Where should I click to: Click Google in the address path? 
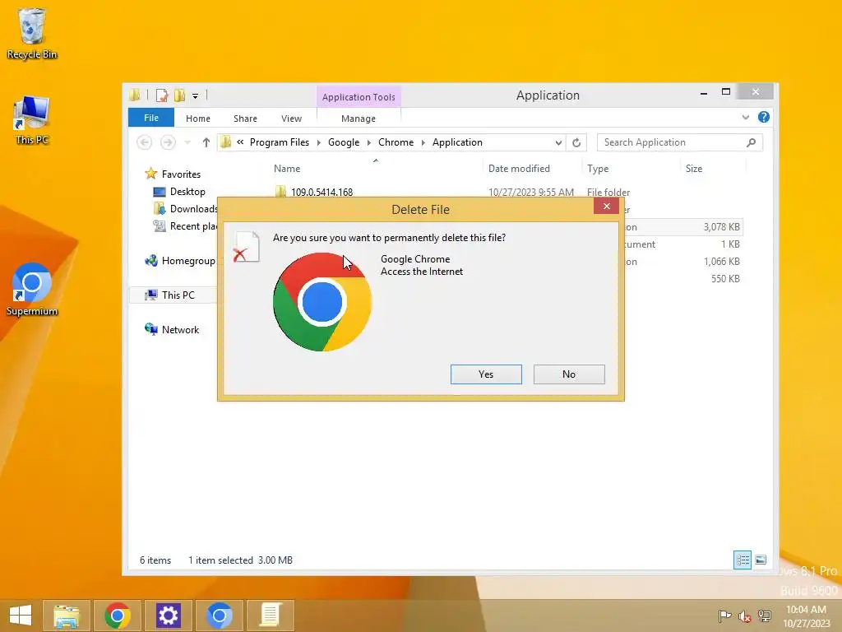pos(344,142)
